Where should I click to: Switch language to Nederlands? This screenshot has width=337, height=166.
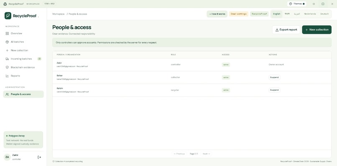coord(310,14)
